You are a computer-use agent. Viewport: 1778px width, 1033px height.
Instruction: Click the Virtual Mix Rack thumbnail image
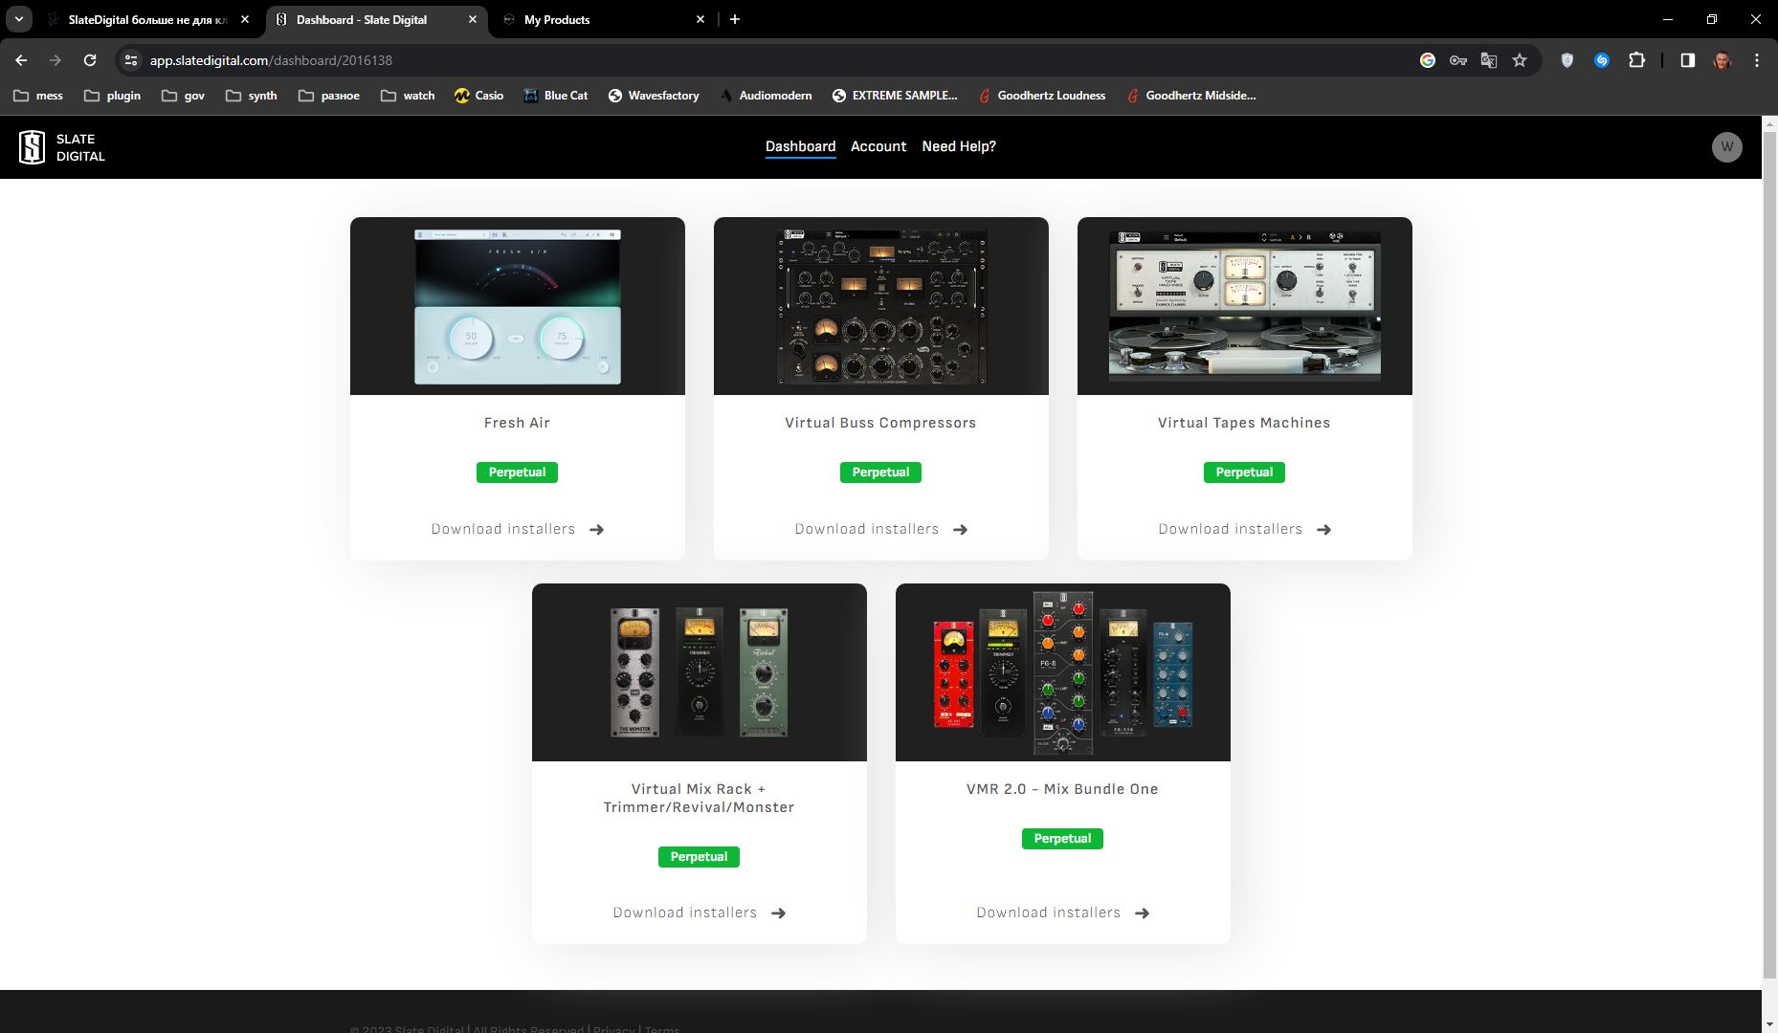[700, 672]
